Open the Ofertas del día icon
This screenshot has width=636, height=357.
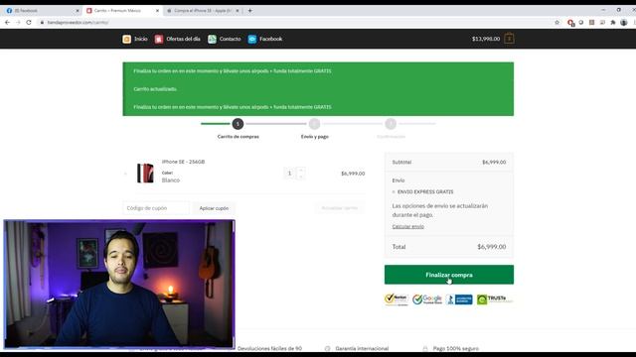point(159,39)
